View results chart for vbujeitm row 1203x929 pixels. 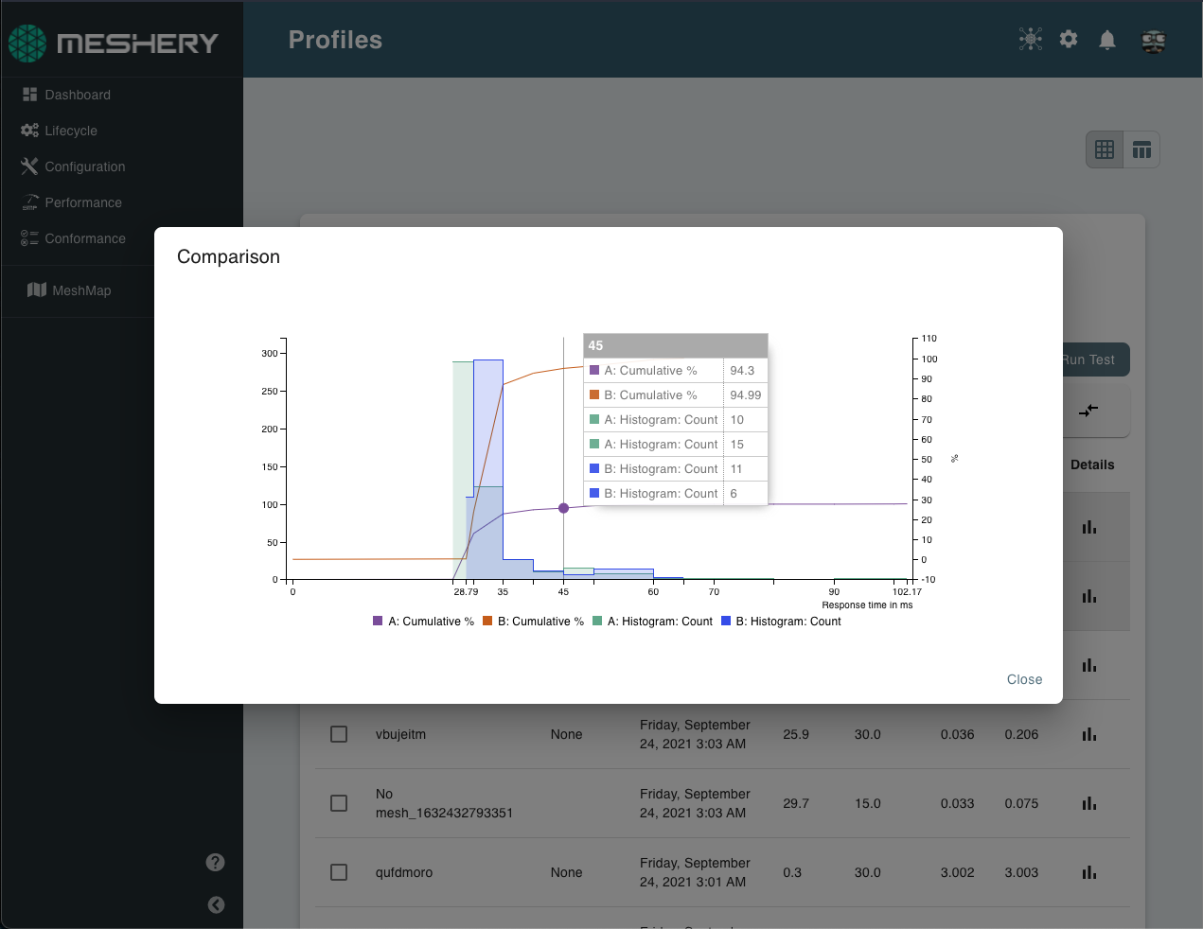point(1089,734)
